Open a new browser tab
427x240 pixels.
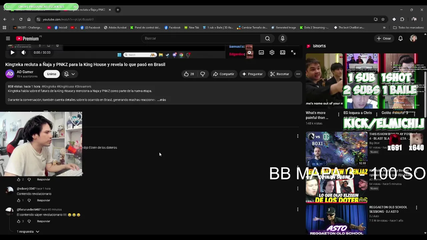118,10
